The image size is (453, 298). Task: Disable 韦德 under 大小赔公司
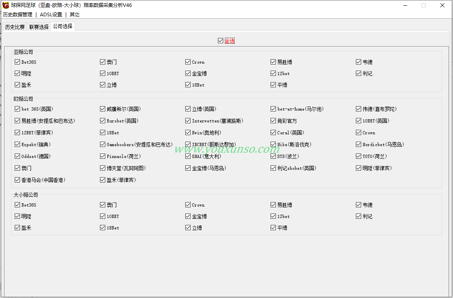[x=359, y=205]
